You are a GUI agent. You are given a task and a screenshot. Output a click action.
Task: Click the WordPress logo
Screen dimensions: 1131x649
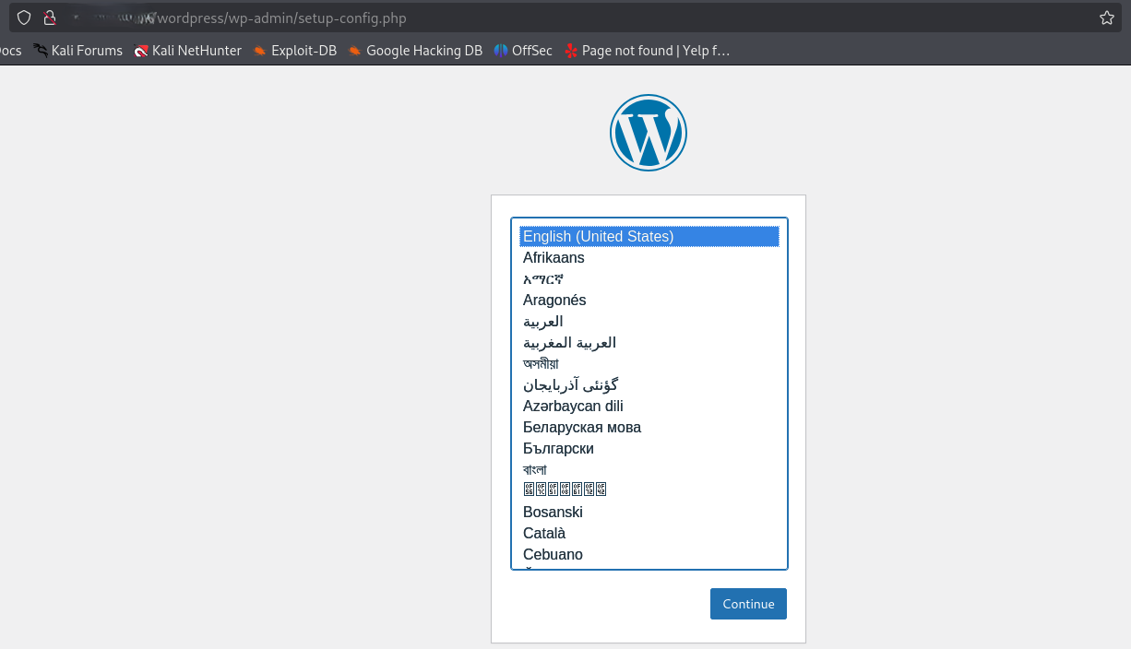click(648, 133)
